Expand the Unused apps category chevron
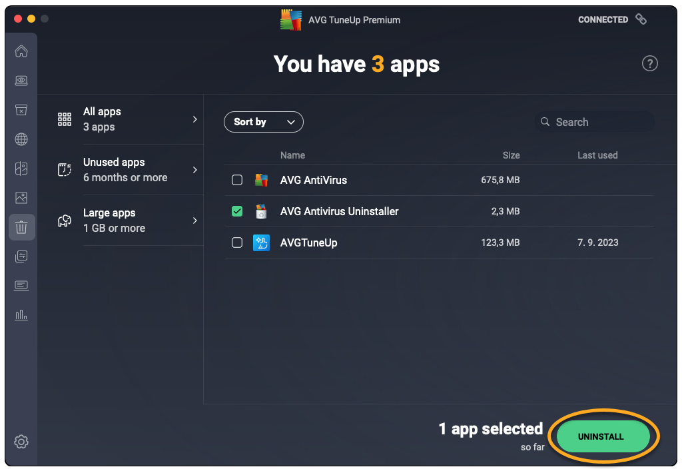This screenshot has height=469, width=682. 195,170
